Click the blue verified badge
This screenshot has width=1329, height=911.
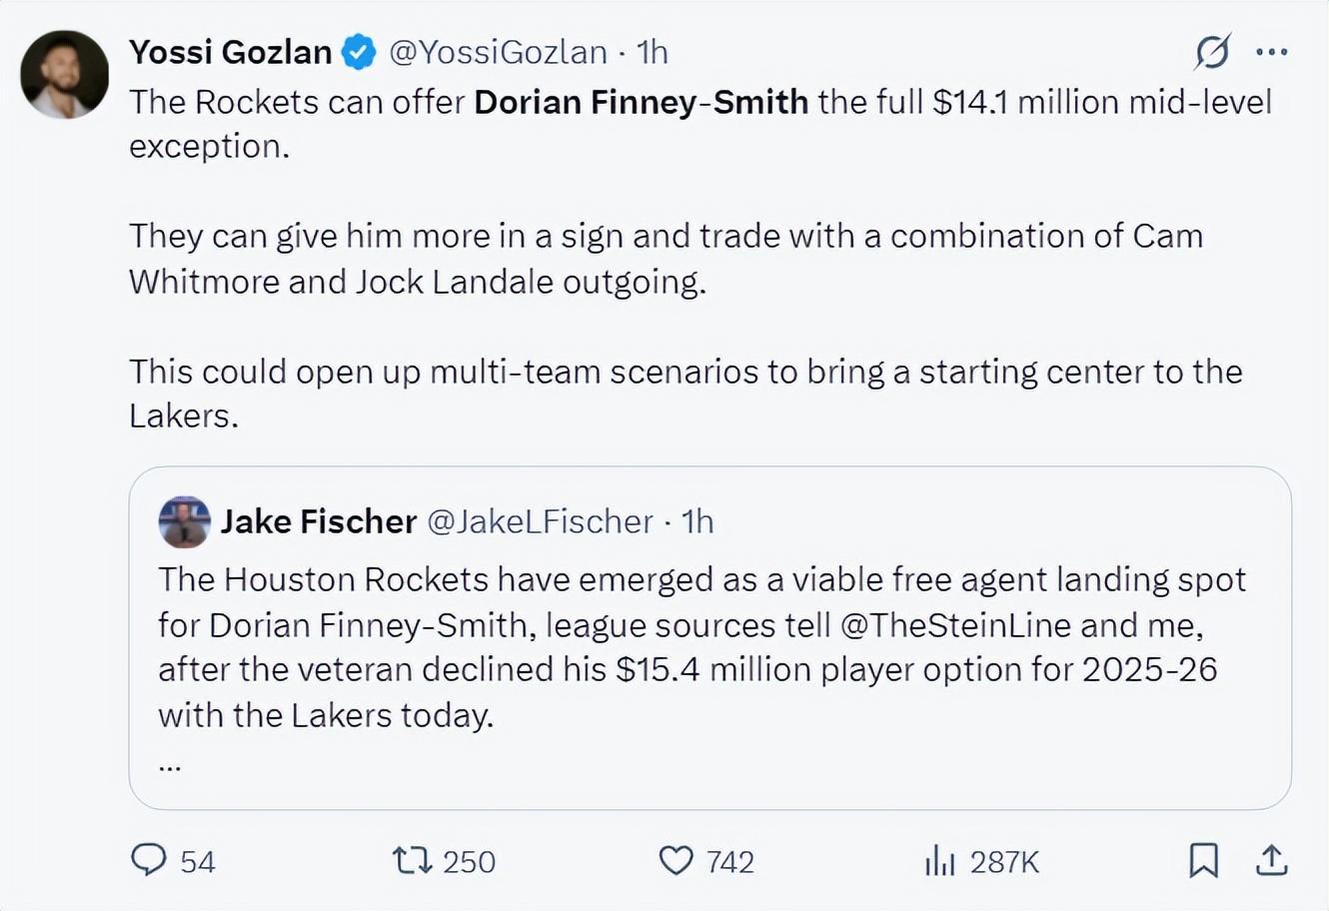click(x=360, y=52)
